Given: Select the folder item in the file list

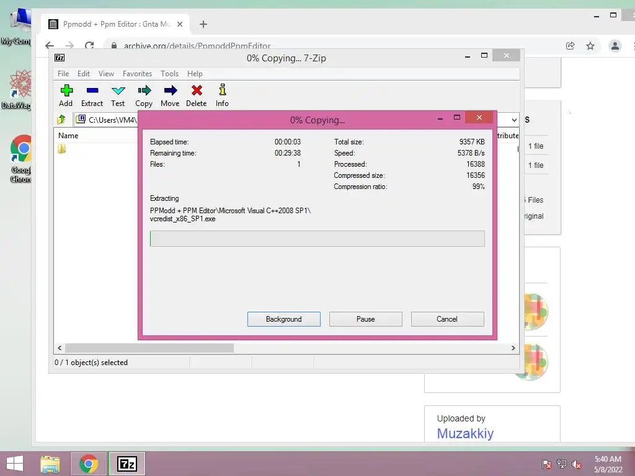Looking at the screenshot, I should tap(61, 149).
